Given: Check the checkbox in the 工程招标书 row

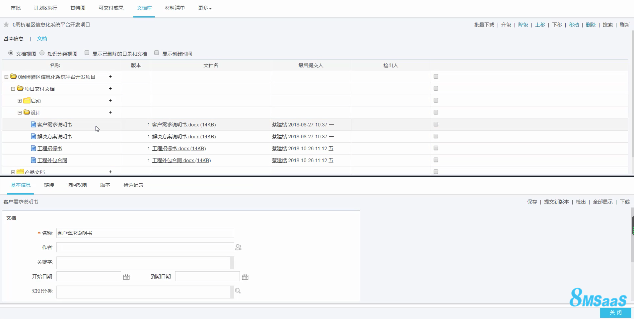Looking at the screenshot, I should pyautogui.click(x=436, y=148).
